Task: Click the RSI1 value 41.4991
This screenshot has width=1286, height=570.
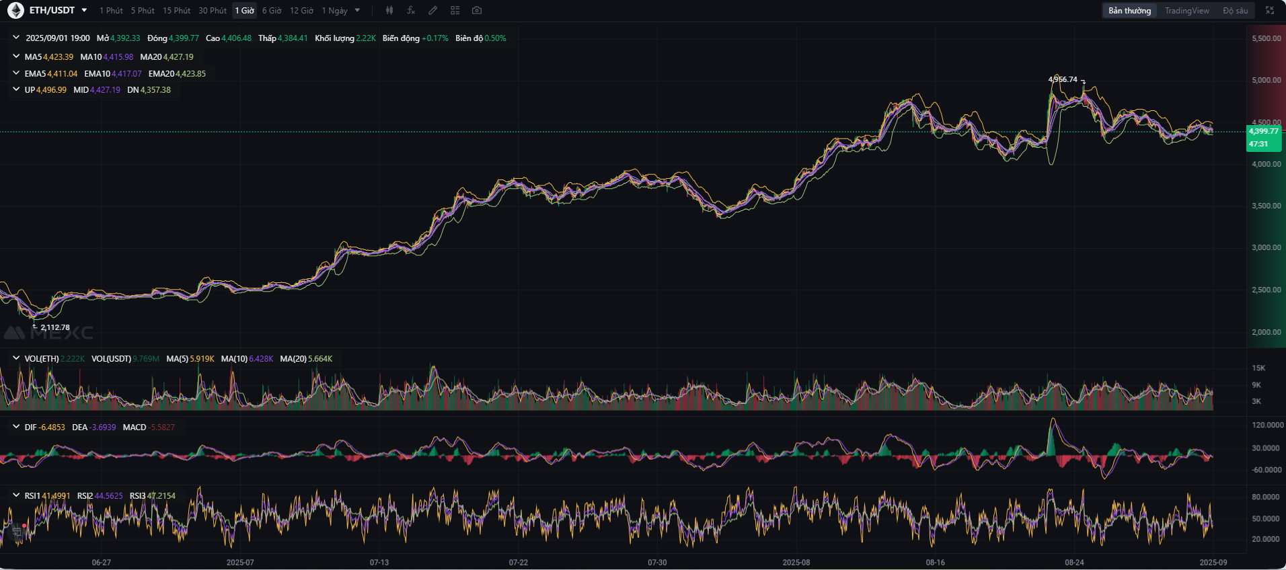Action: [x=56, y=496]
